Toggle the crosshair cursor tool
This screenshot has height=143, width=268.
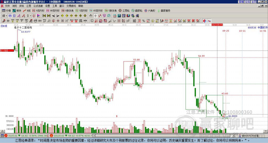coord(95,16)
